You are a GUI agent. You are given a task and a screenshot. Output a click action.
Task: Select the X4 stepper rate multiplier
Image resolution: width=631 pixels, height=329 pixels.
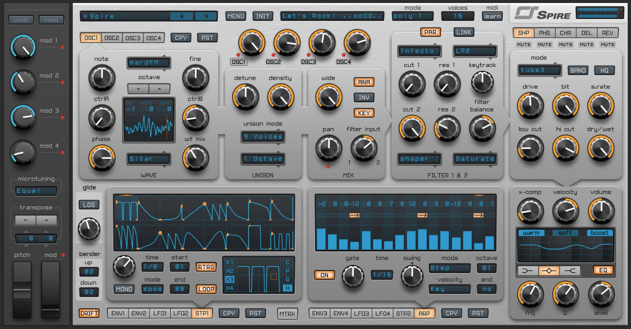tap(230, 288)
